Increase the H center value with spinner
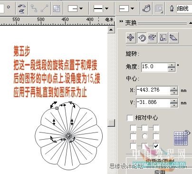192x174 pixels. (x=174, y=89)
